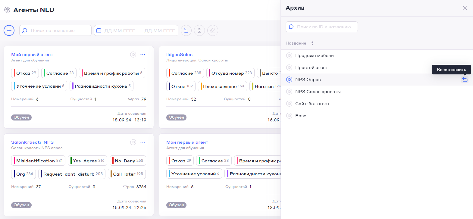
Task: Click Время и график работы 6 tag in first card
Action: coord(112,73)
